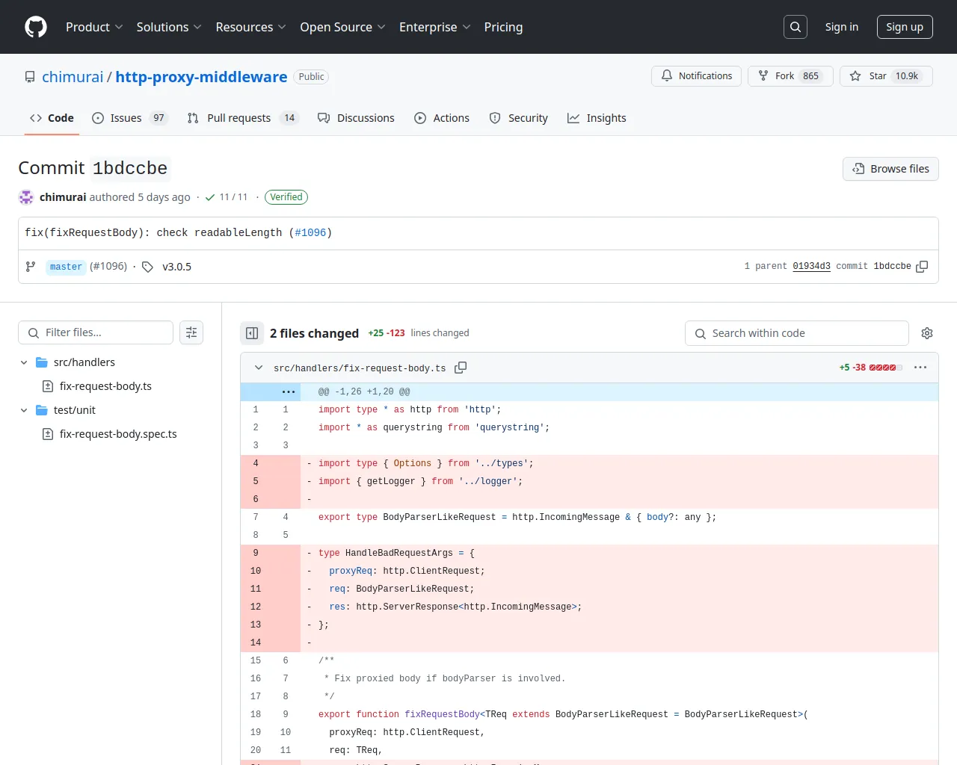
Task: Star the repository
Action: point(886,76)
